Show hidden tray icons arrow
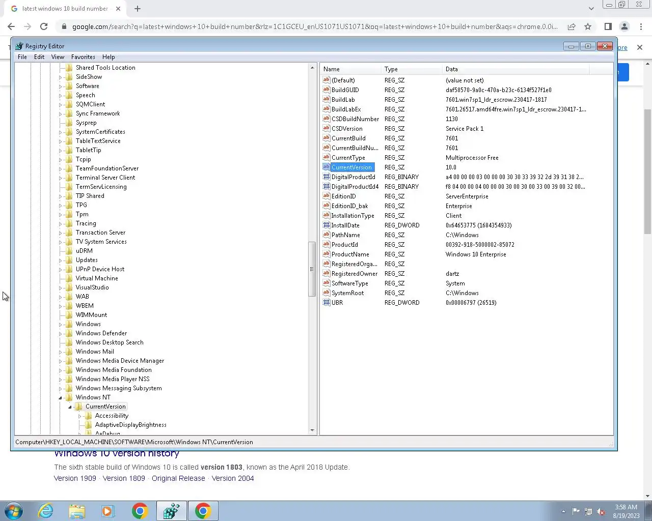This screenshot has width=652, height=521. click(563, 511)
